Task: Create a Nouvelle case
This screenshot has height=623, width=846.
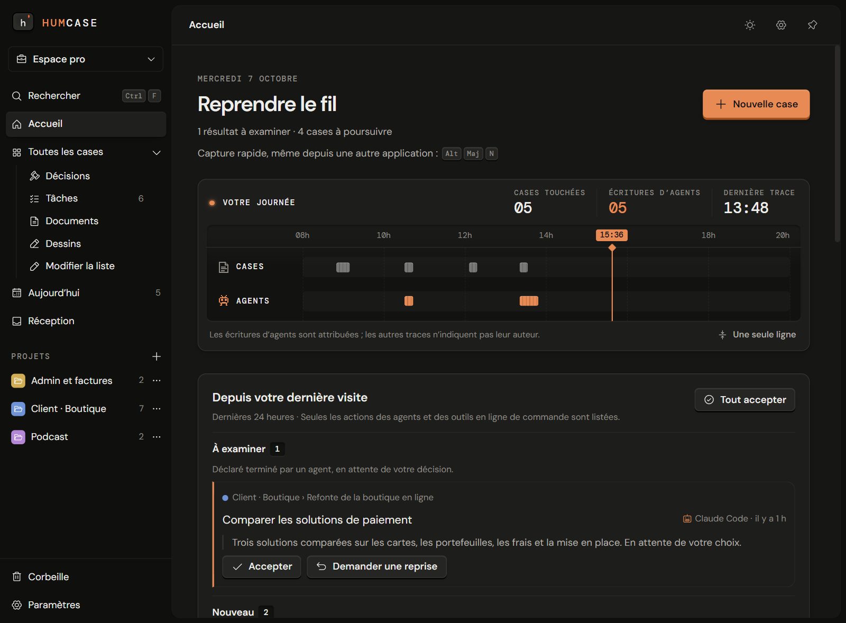Action: pos(756,104)
